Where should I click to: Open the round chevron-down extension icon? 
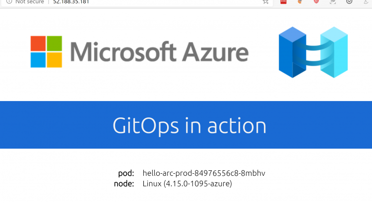tap(349, 1)
